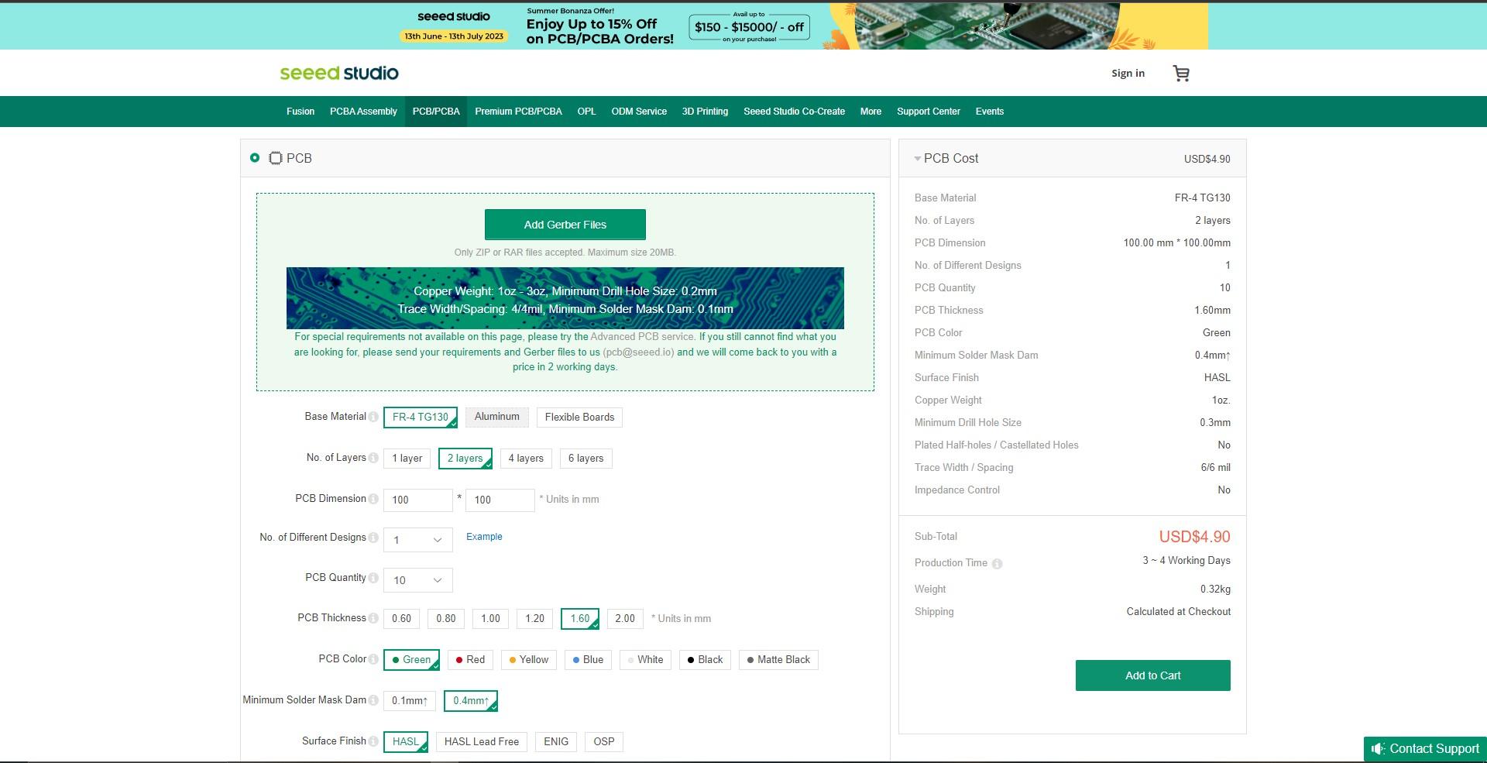Choose Aluminum base material
The image size is (1487, 763).
[497, 417]
